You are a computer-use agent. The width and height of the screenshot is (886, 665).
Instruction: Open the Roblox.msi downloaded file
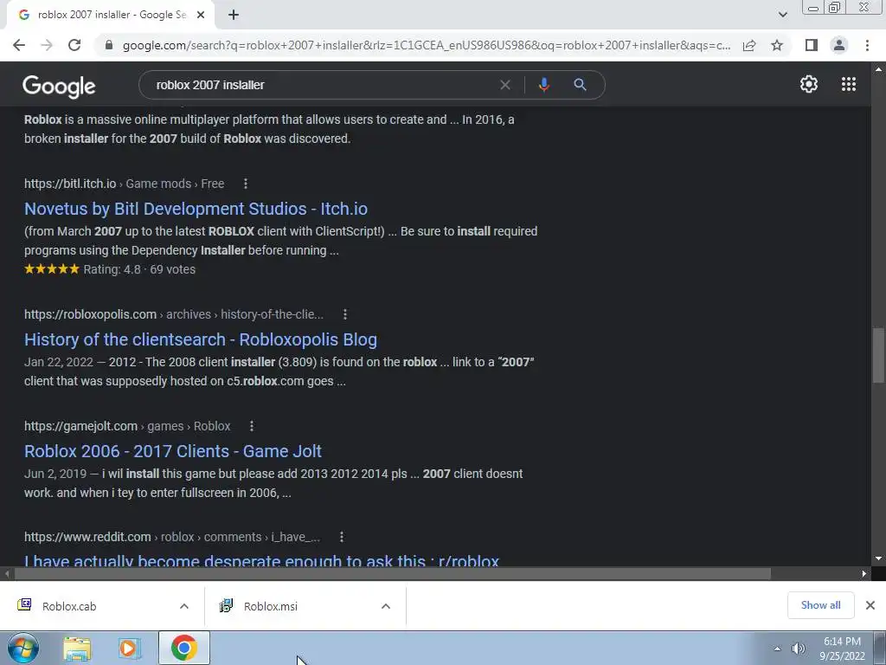point(270,606)
